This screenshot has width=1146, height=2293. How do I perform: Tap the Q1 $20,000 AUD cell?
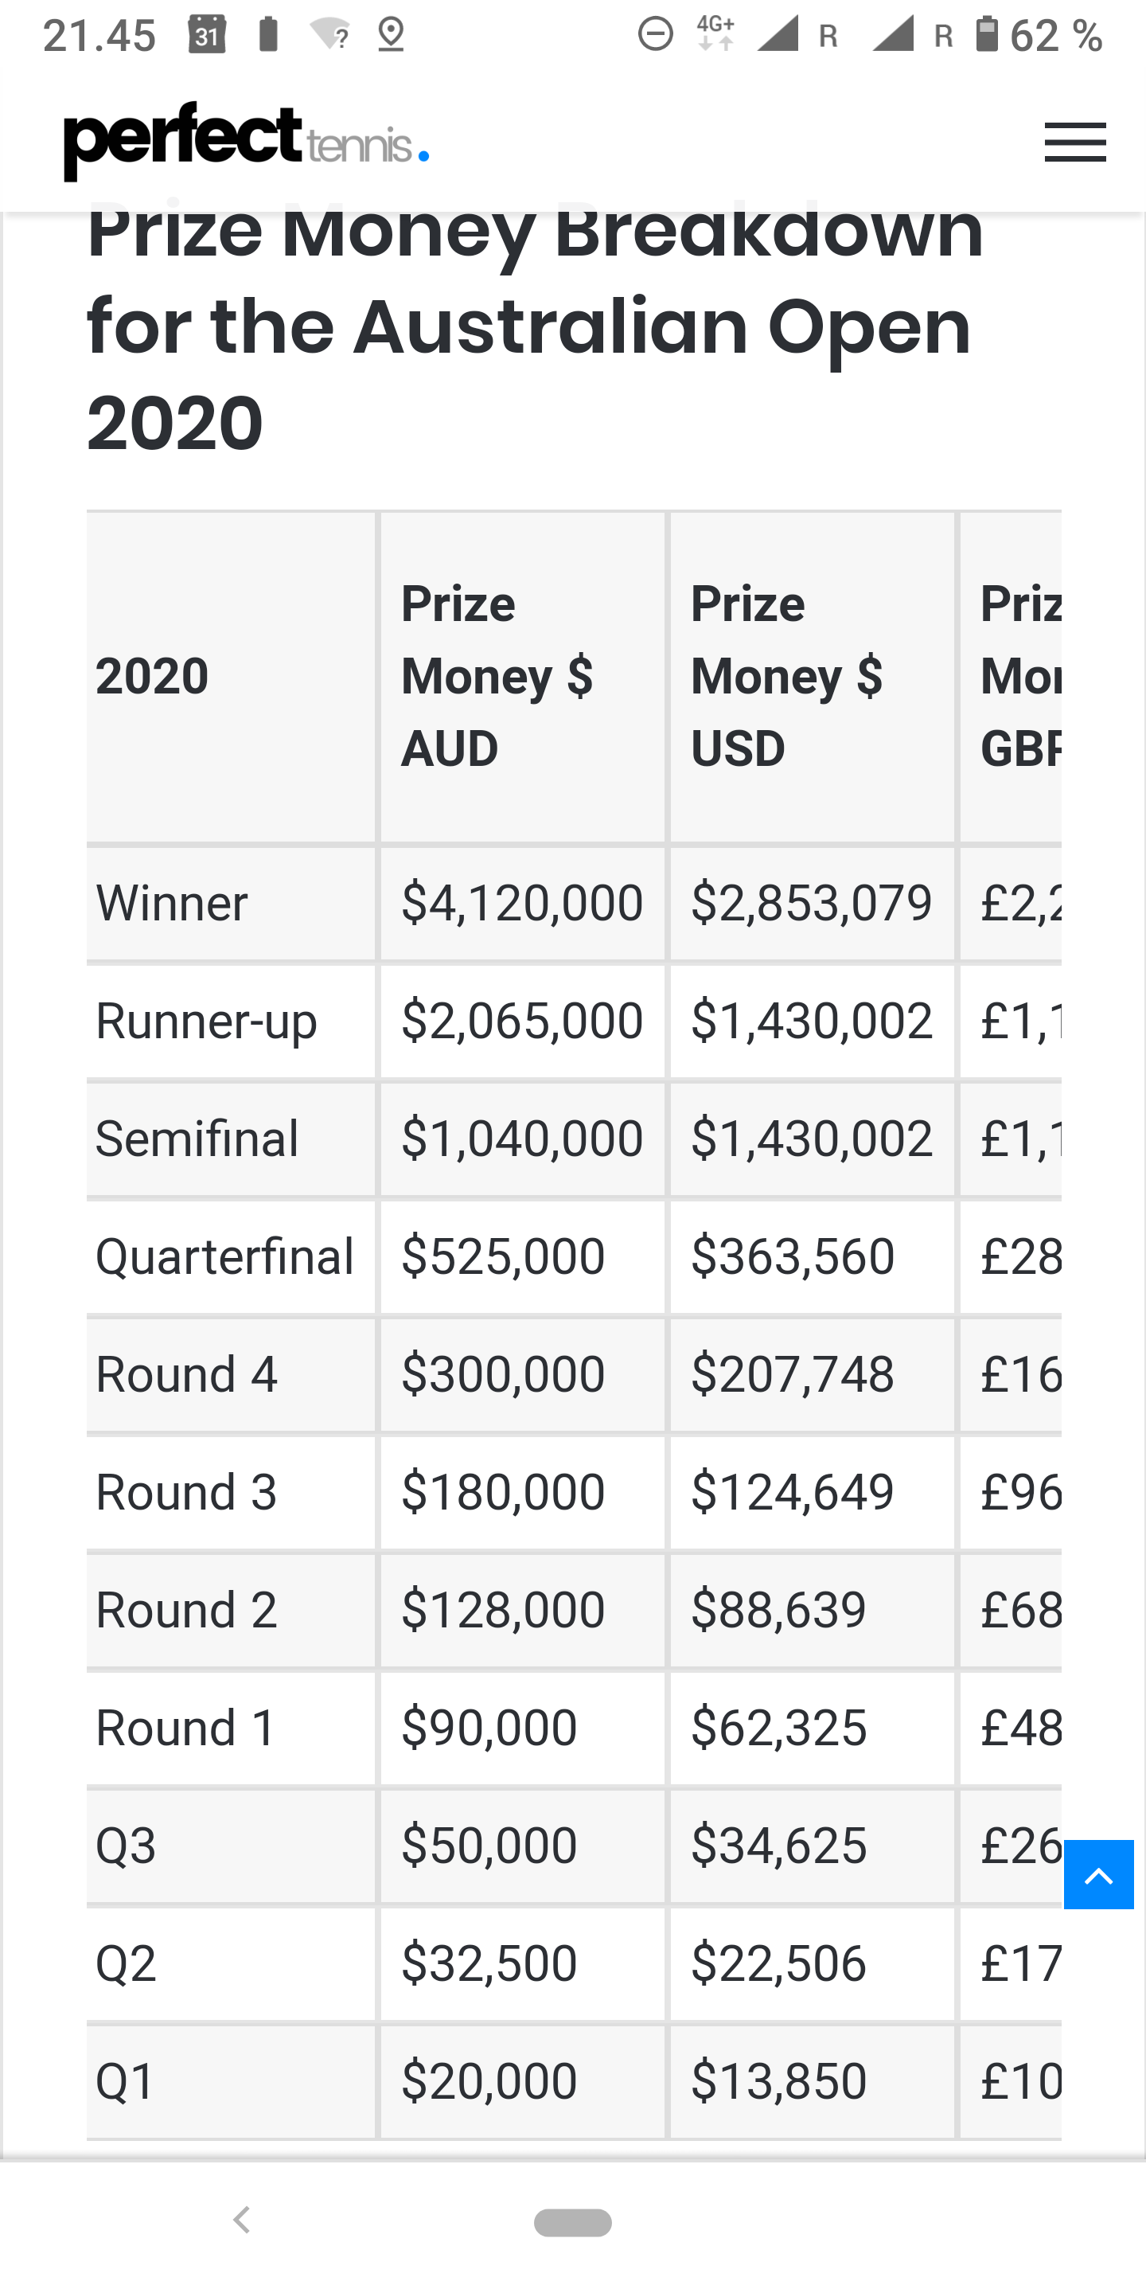click(489, 2081)
